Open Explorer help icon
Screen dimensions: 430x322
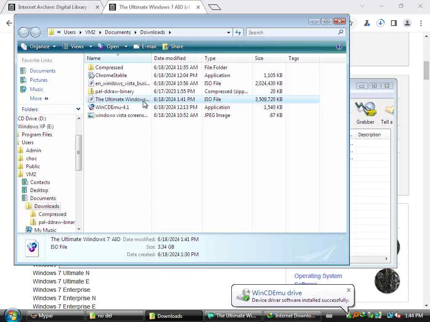coord(339,47)
